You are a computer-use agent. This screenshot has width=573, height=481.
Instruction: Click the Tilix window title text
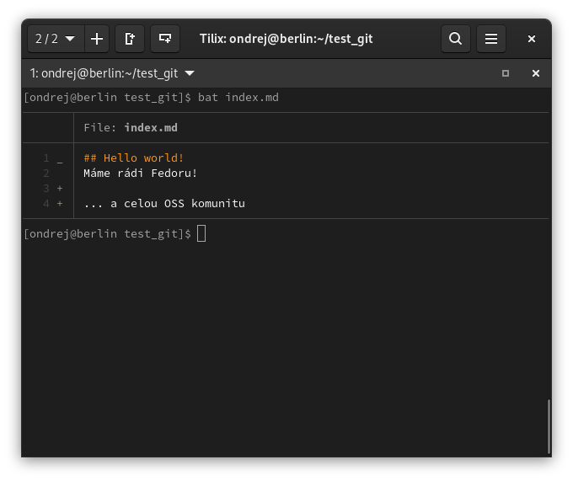[x=286, y=39]
